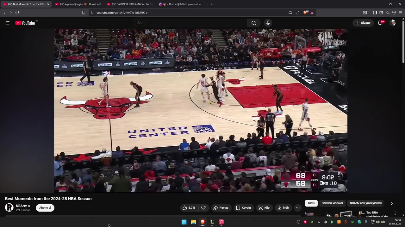Select the 'Seriden videolar' filter chip
This screenshot has width=405, height=227.
pyautogui.click(x=332, y=203)
